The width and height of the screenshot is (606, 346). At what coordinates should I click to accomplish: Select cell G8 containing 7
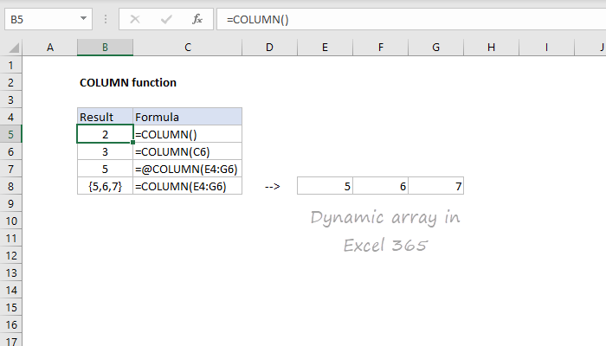point(436,186)
